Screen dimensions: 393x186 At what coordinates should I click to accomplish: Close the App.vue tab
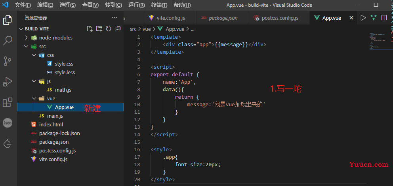point(351,18)
